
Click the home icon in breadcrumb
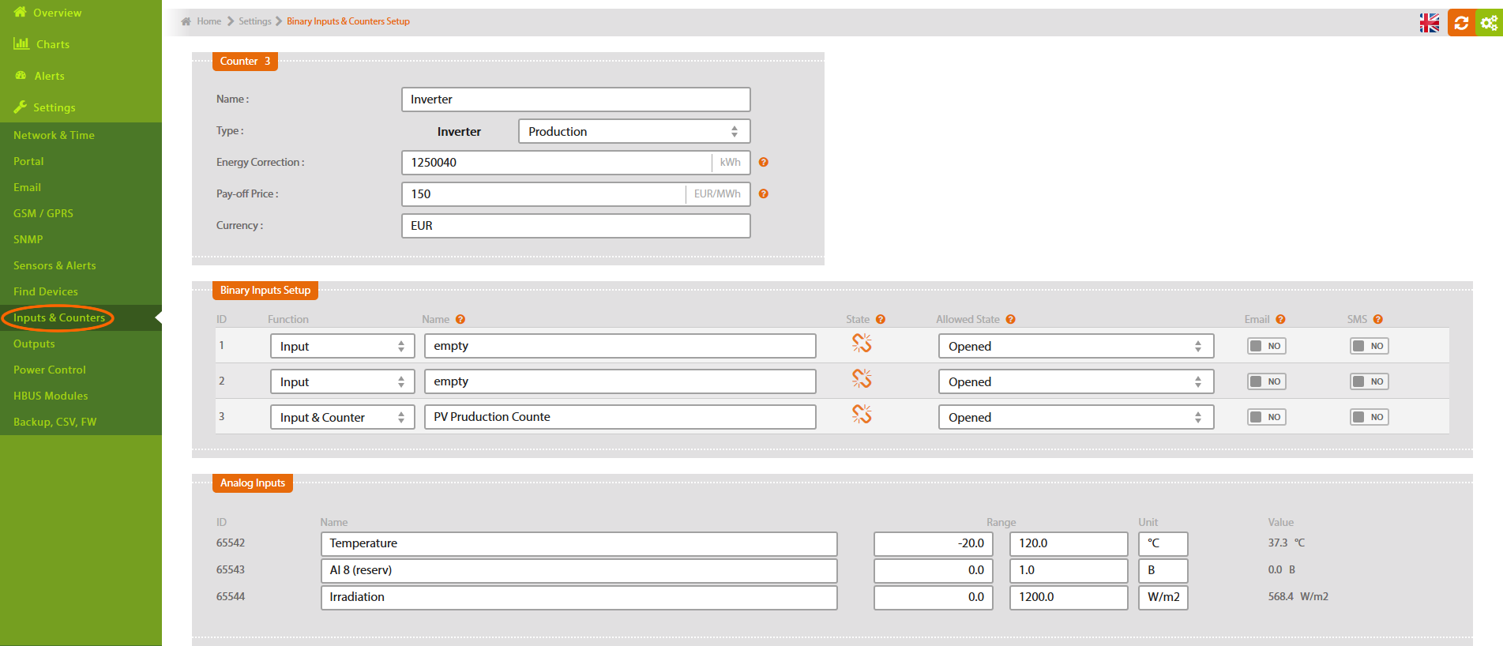coord(186,22)
